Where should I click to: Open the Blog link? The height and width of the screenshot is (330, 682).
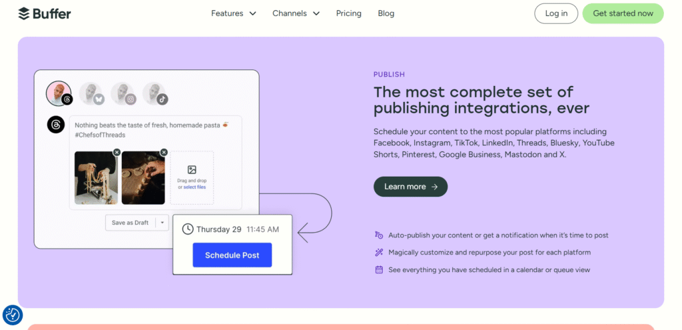(x=386, y=13)
